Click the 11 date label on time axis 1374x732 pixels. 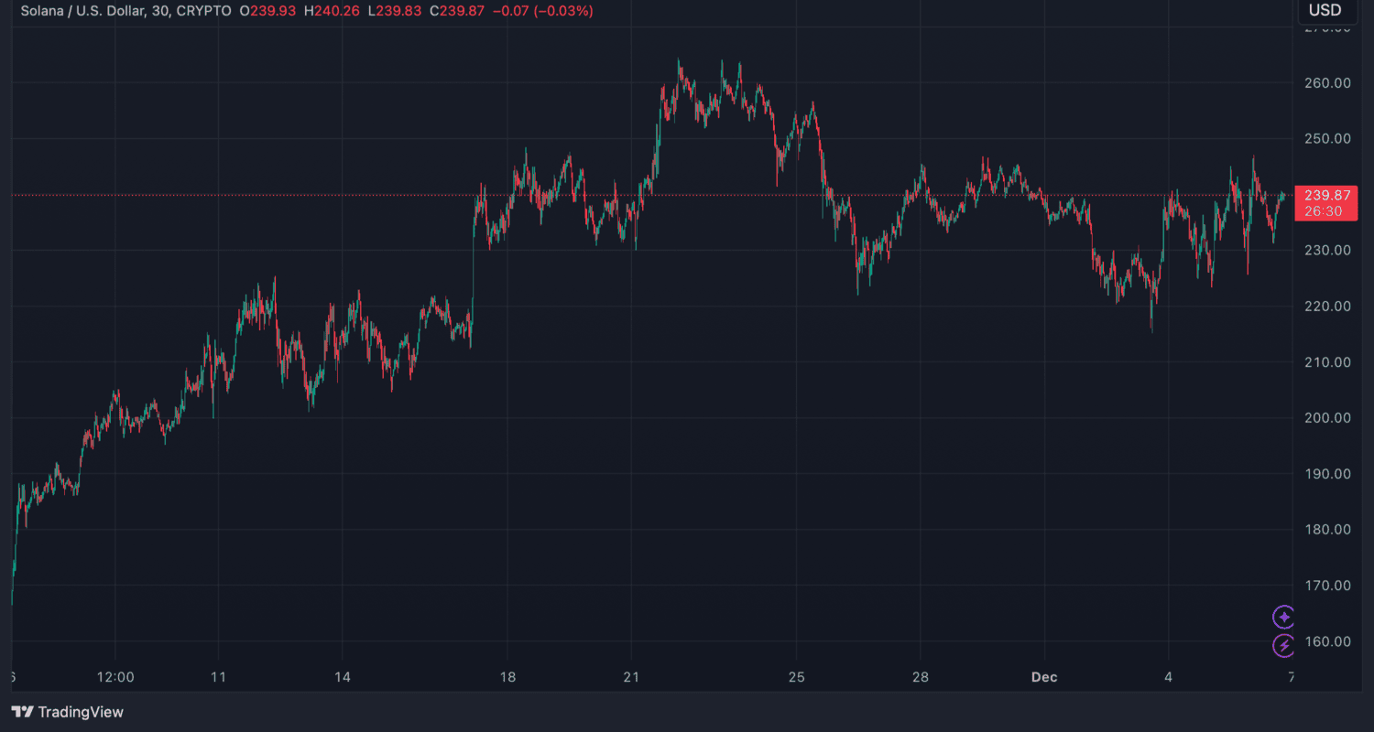tap(218, 678)
